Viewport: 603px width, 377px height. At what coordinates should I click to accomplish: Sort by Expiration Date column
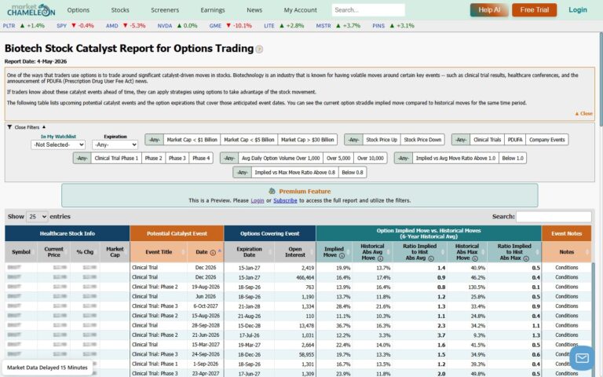point(249,252)
